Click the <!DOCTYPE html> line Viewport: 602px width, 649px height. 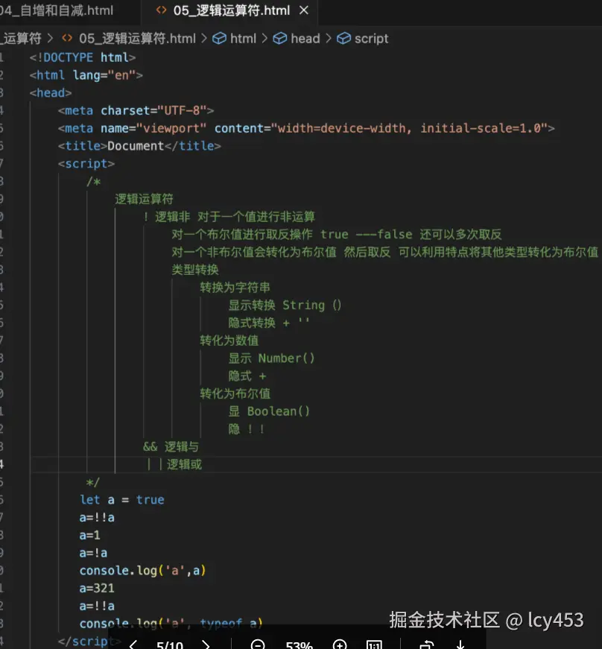pyautogui.click(x=83, y=57)
